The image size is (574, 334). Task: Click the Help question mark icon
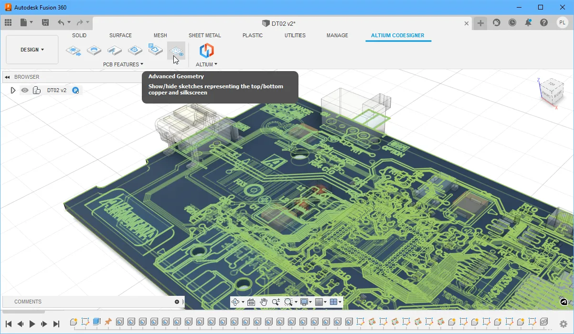point(544,22)
